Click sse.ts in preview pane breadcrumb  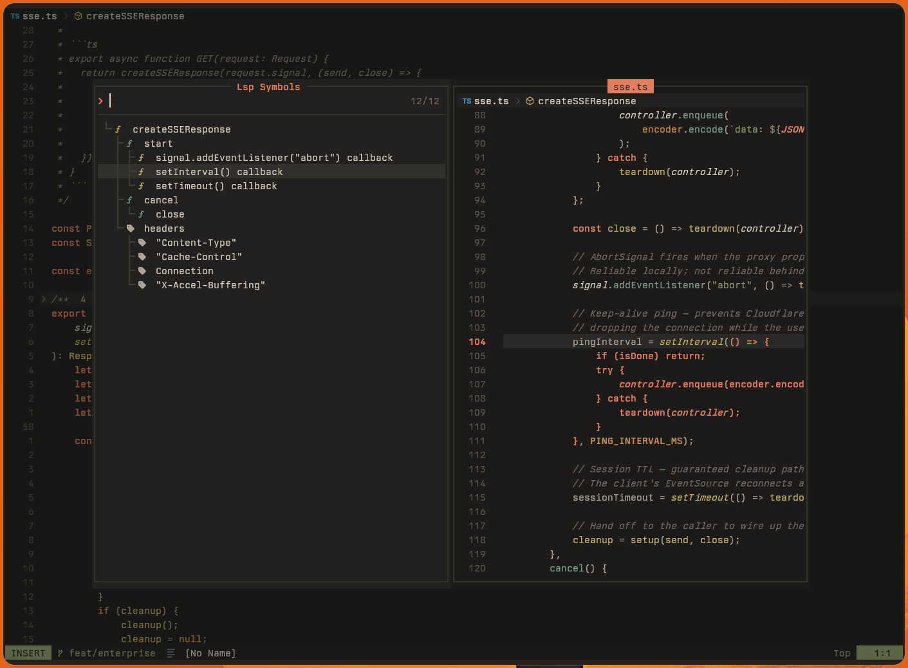(x=492, y=101)
